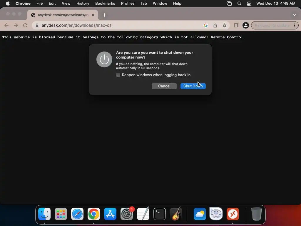Image resolution: width=301 pixels, height=226 pixels.
Task: Share this page icon
Action: (x=215, y=25)
